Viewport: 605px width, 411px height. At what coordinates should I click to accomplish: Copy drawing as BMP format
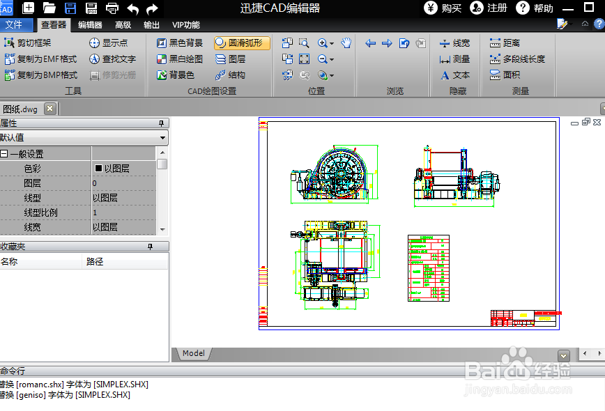tap(41, 75)
